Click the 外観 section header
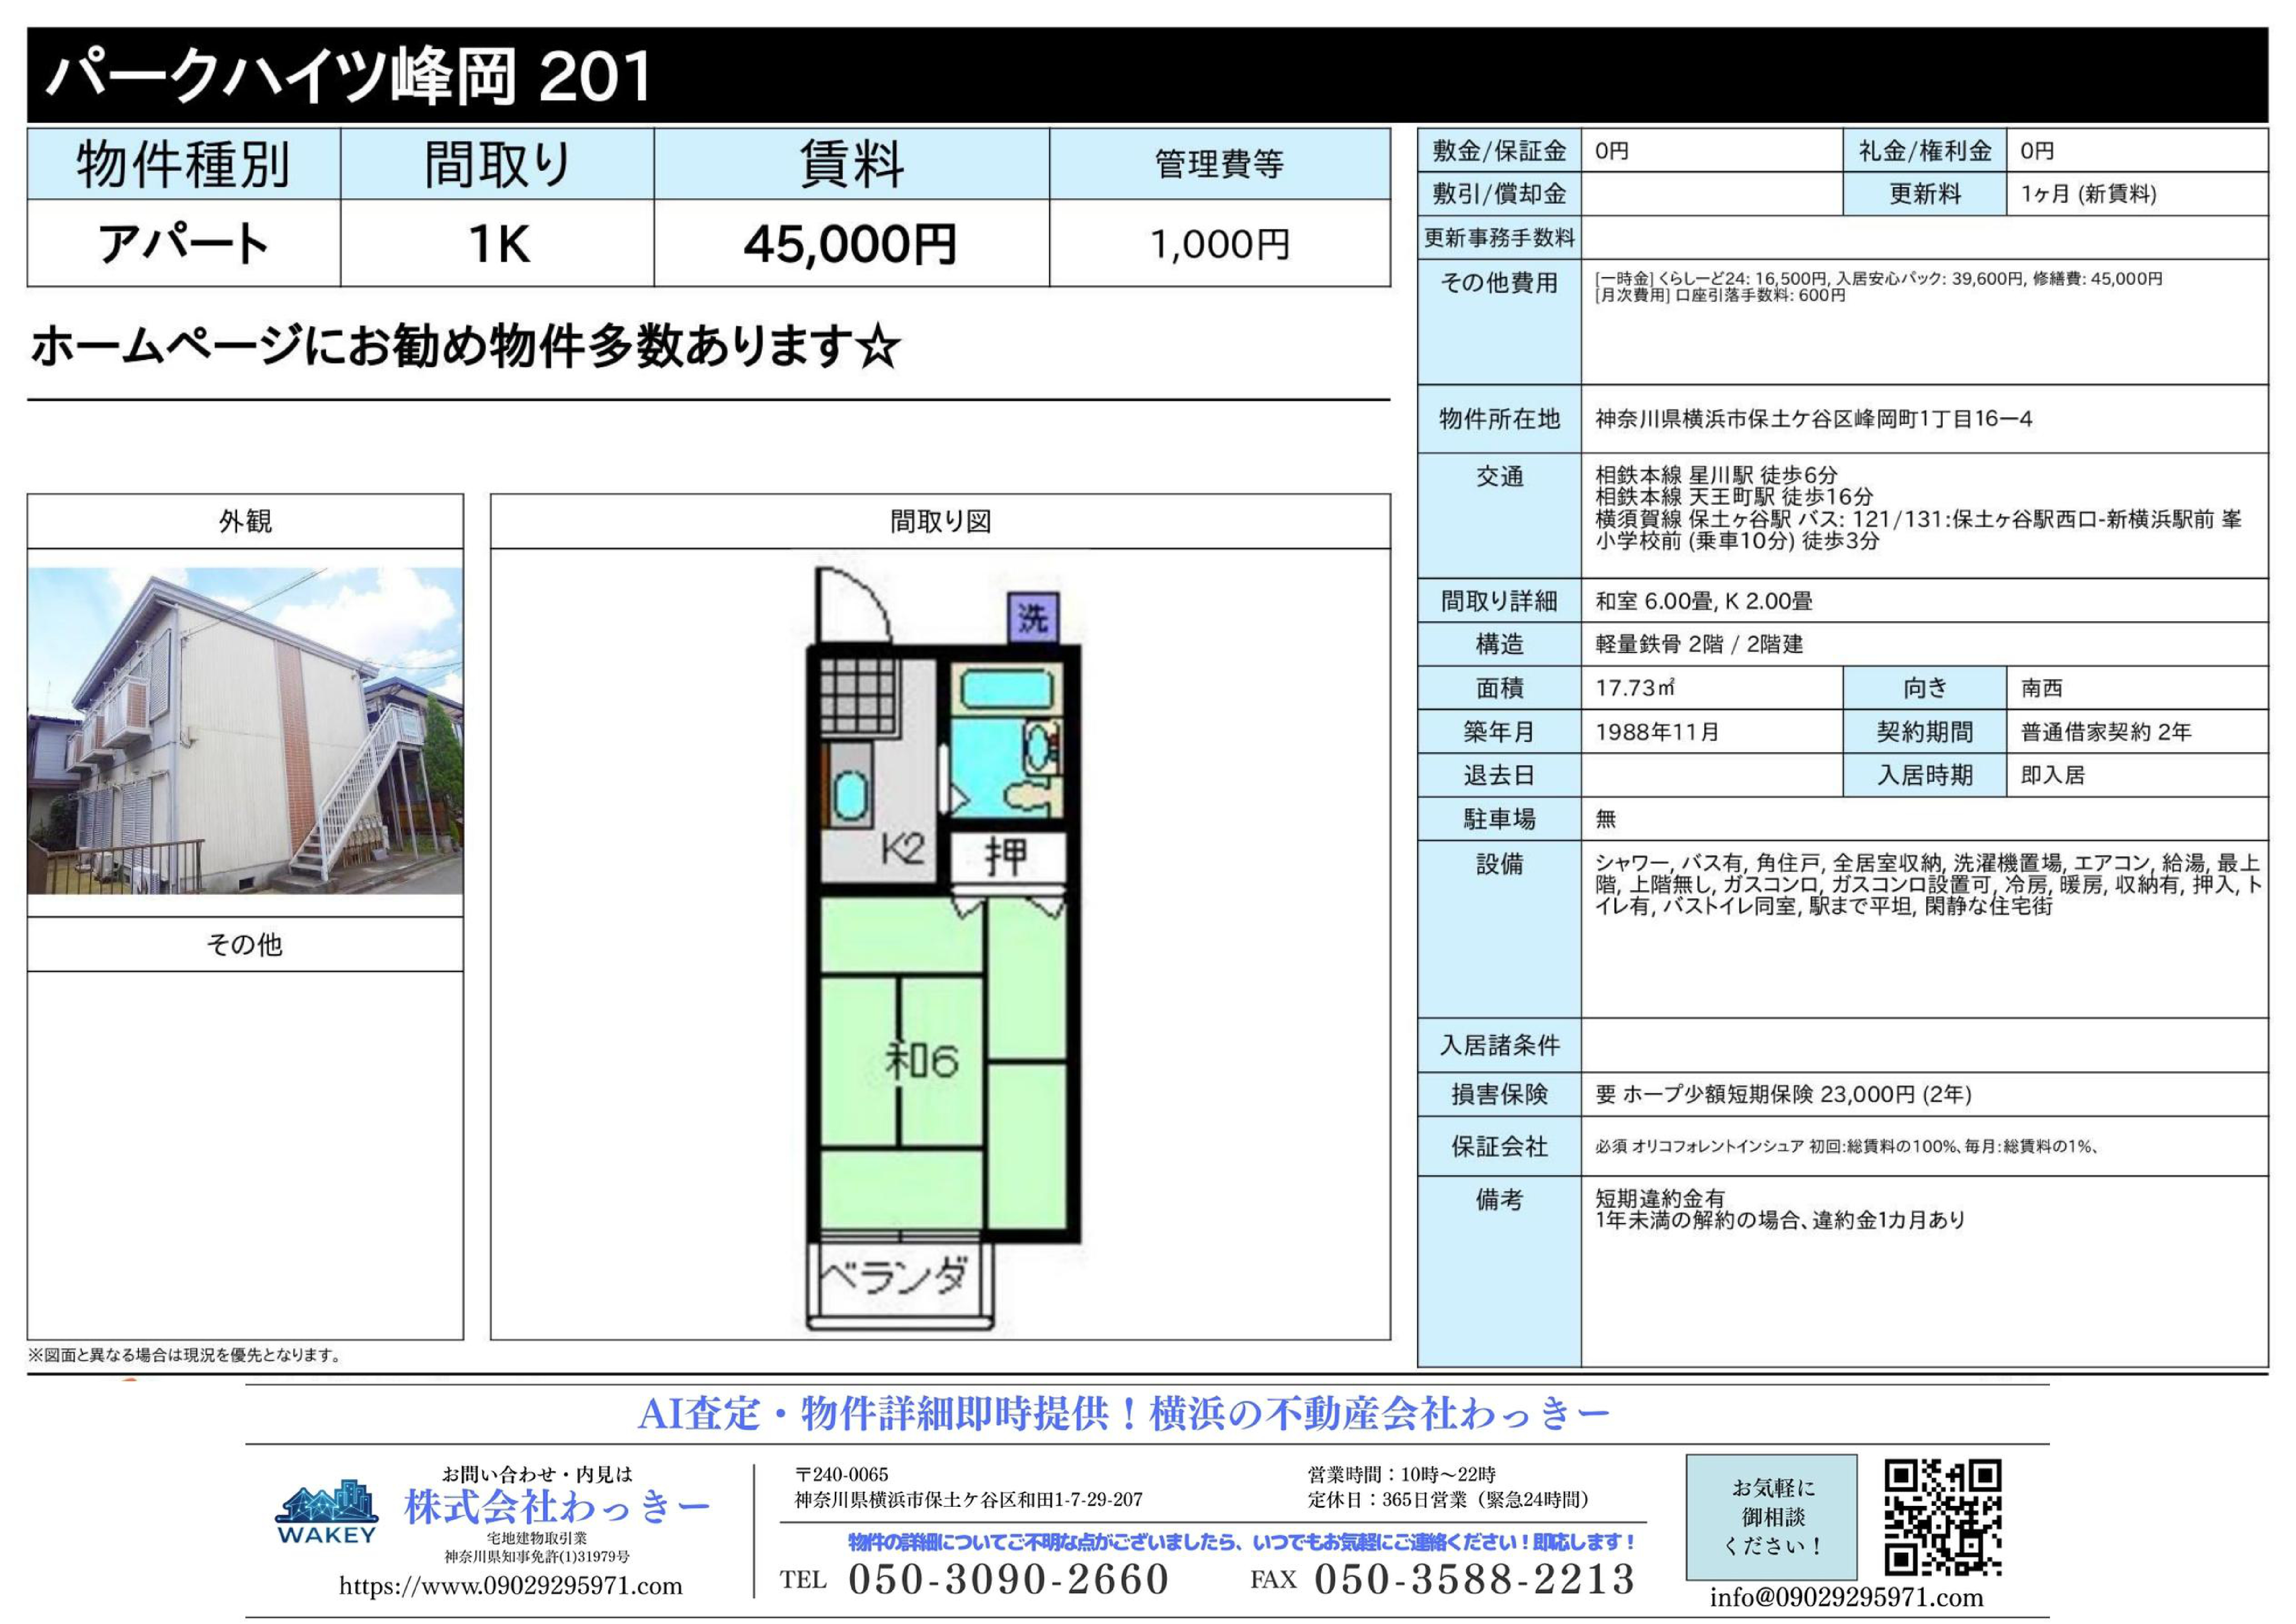This screenshot has height=1624, width=2296. 245,521
